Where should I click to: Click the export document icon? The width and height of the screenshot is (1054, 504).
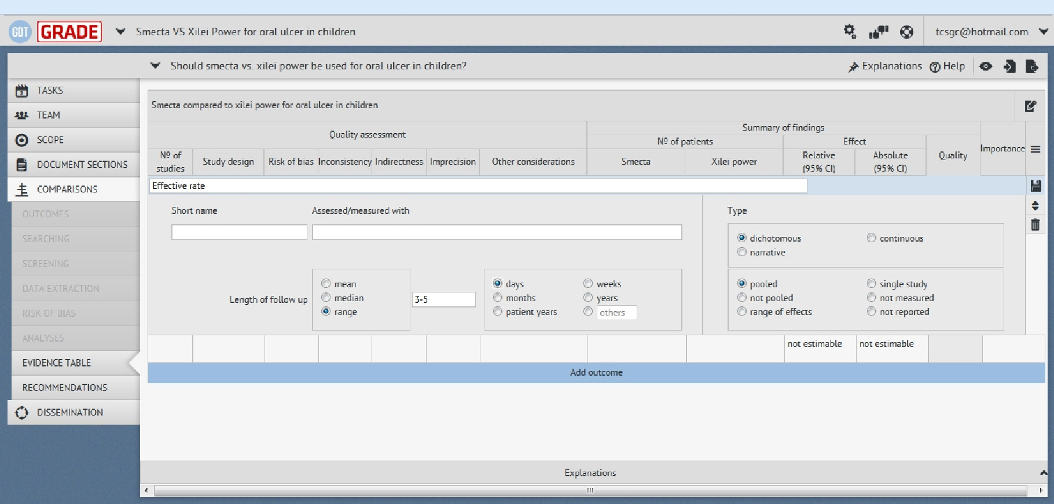coord(1031,66)
